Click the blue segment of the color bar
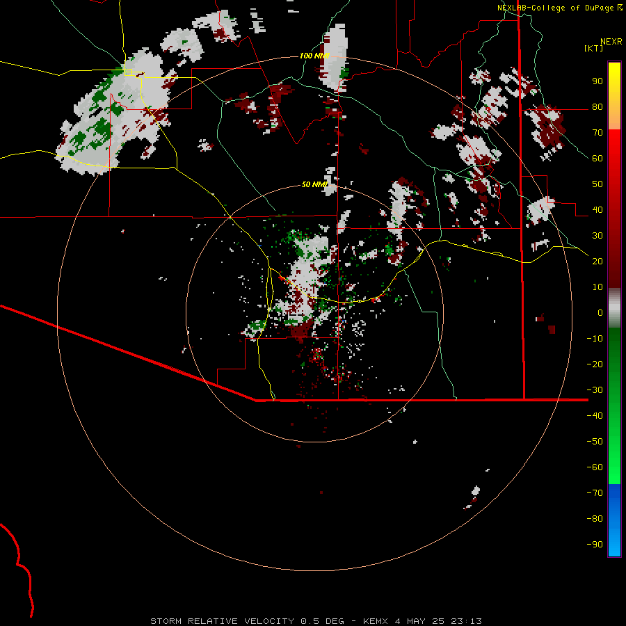The width and height of the screenshot is (626, 626). [x=614, y=520]
